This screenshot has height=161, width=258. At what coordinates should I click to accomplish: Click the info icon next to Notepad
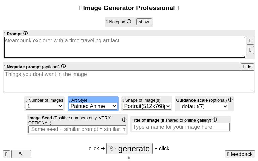[129, 21]
